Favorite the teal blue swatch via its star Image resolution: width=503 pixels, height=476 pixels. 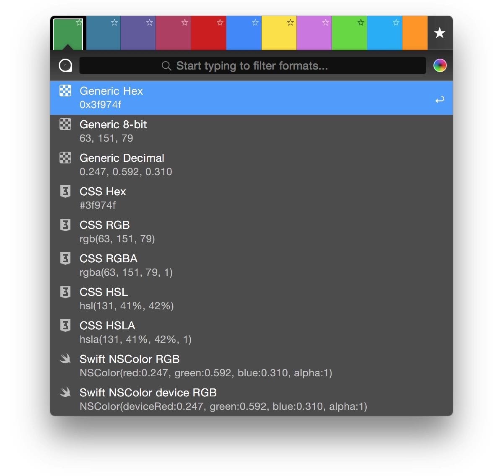click(114, 23)
